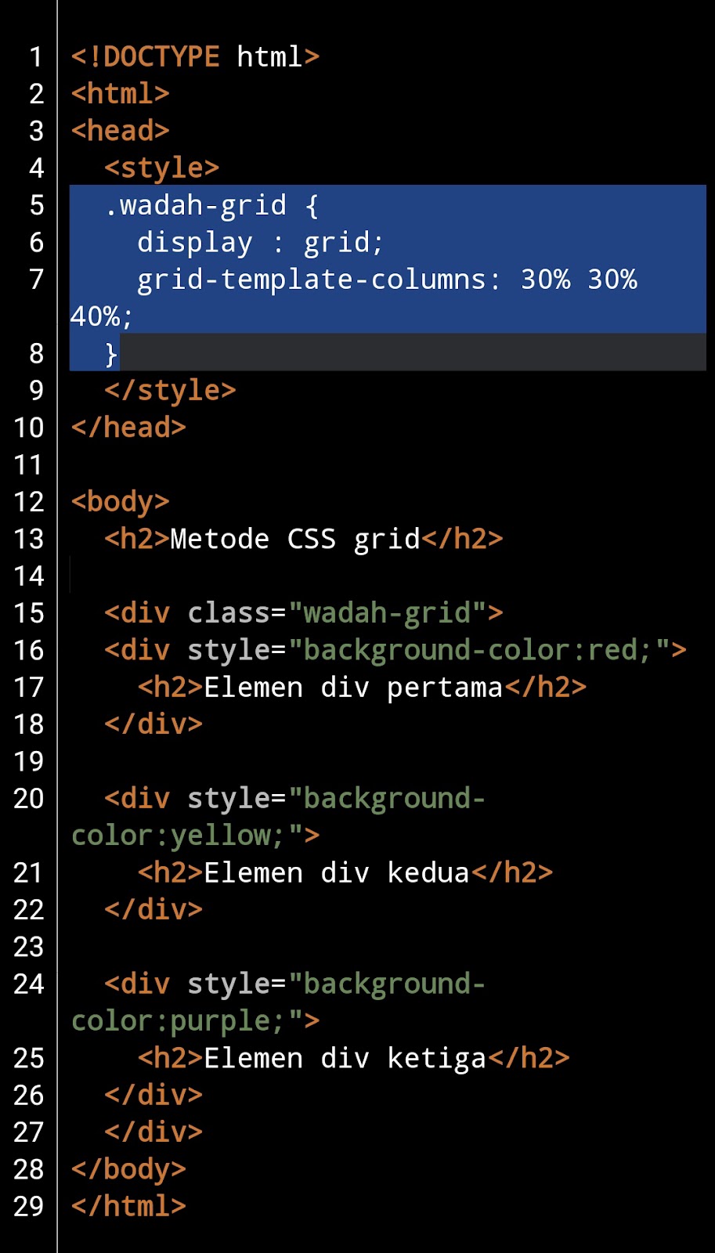Viewport: 715px width, 1253px height.
Task: Click the </div> on line 22
Action: (153, 910)
